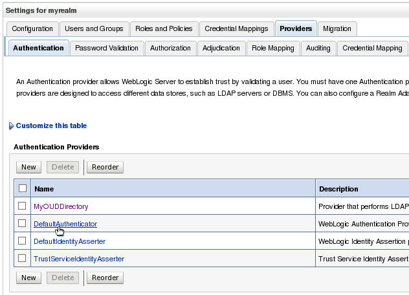Open the Authorization subtab
Screen dimensions: 409x295
coord(170,48)
